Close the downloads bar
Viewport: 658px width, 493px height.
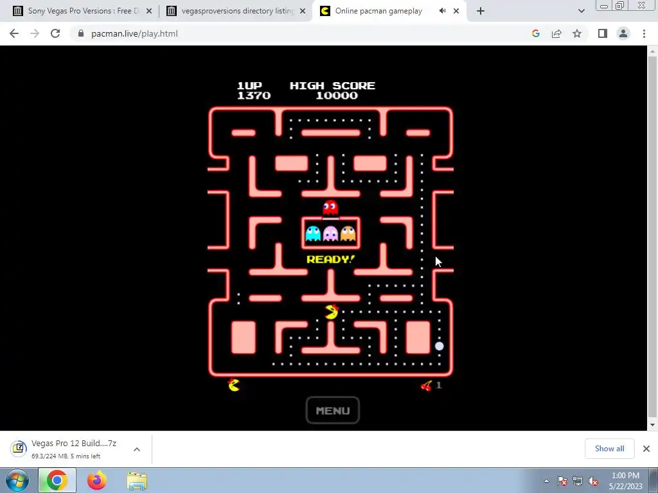click(x=646, y=449)
